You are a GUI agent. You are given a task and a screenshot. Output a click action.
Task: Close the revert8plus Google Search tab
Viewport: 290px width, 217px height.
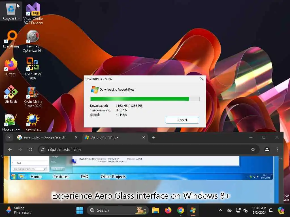pos(76,137)
